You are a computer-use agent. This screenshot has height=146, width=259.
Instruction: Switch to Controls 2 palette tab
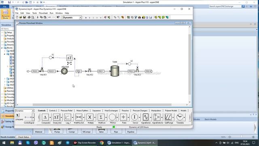click(x=53, y=111)
